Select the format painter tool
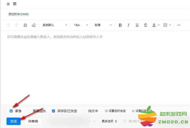The height and width of the screenshot is (128, 190). pos(25,25)
